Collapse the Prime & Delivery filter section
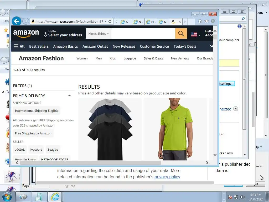269x202 pixels. pos(69,96)
